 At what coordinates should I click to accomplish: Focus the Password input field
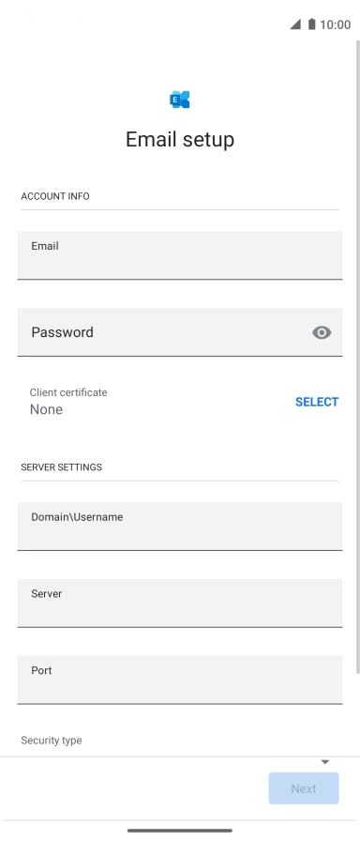[x=180, y=332]
